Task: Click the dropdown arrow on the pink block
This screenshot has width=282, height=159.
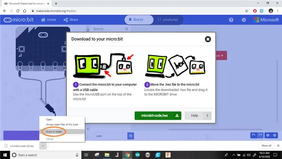Action: [222, 56]
